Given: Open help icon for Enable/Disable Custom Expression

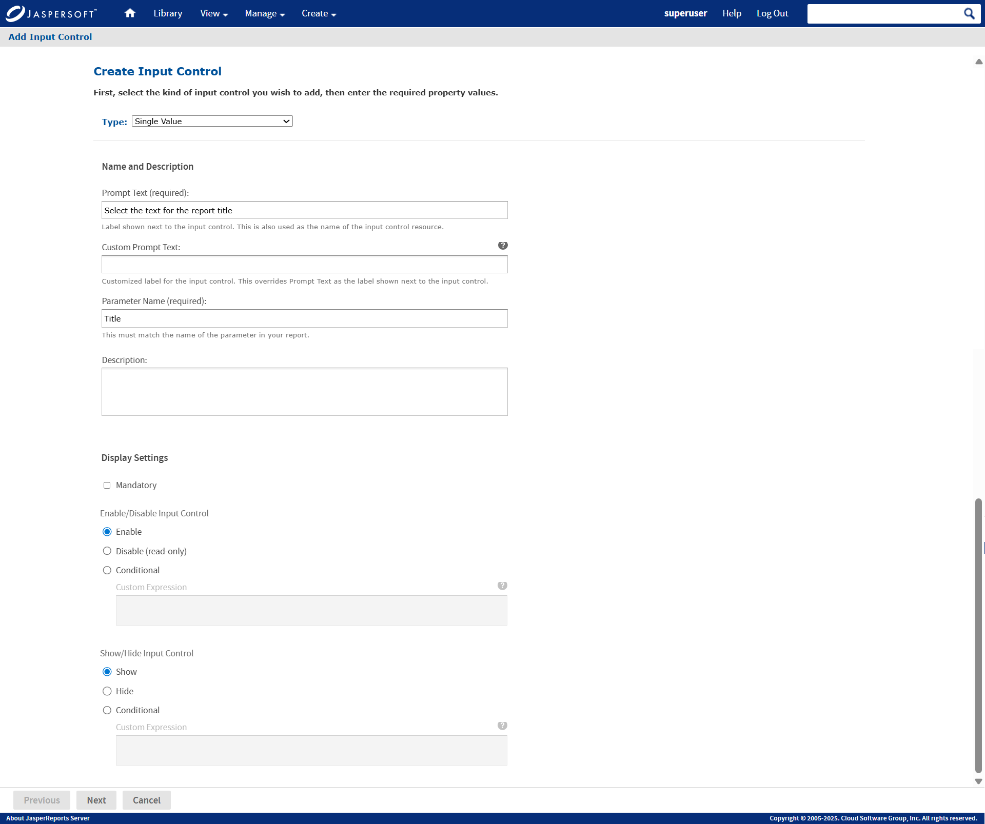Looking at the screenshot, I should click(x=502, y=586).
